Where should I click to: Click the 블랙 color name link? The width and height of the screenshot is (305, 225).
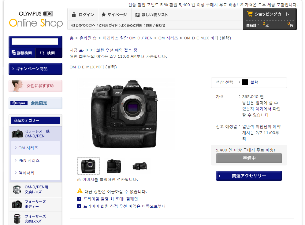[x=254, y=82]
